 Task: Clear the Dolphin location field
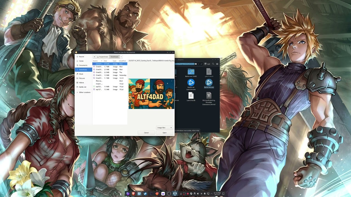point(196,64)
